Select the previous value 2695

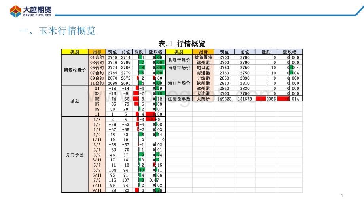pos(125,83)
